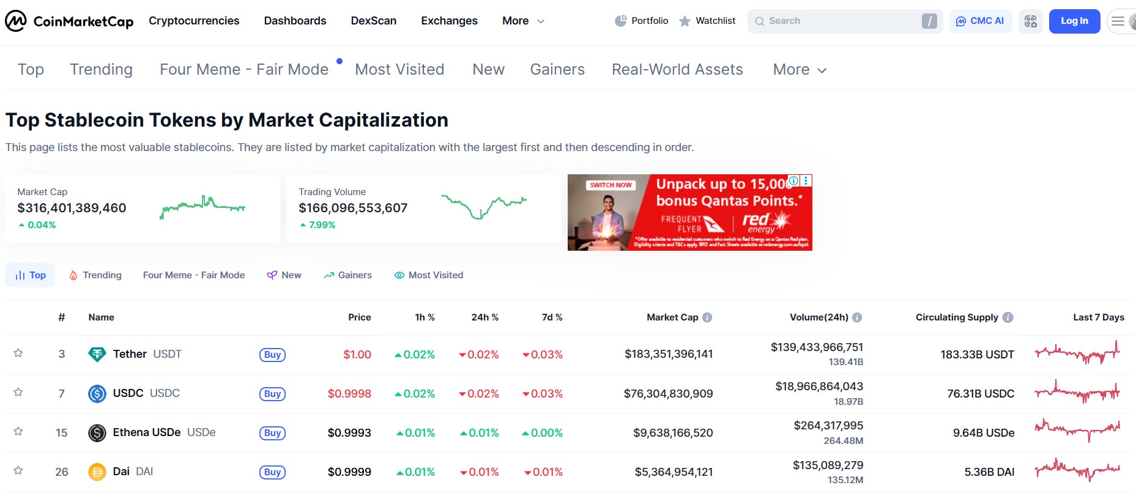Star Tether to add to watchlist
This screenshot has height=496, width=1136.
coord(18,353)
